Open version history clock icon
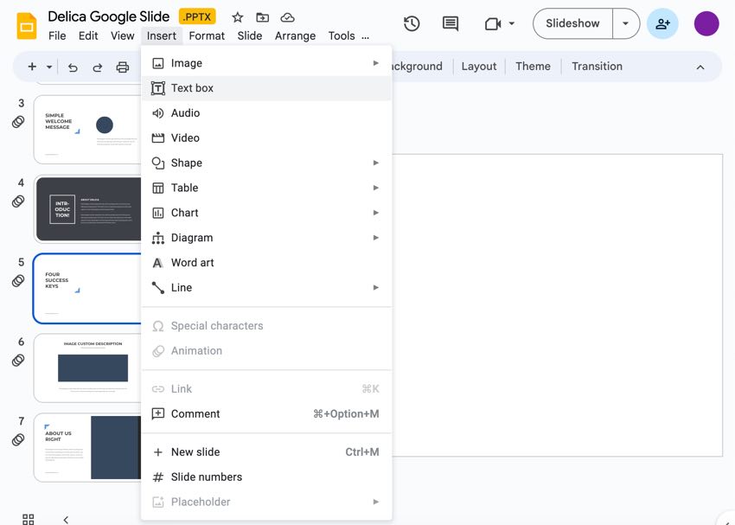 click(x=412, y=23)
